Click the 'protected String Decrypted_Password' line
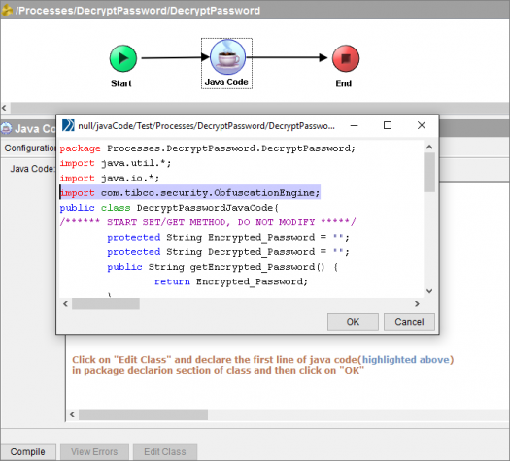 tap(228, 252)
